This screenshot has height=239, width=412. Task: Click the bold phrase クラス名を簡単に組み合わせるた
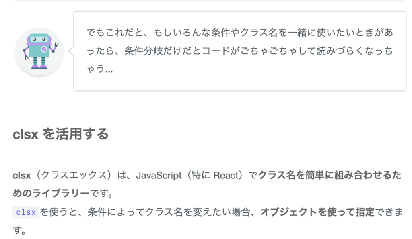coord(330,175)
